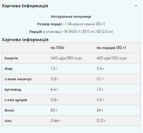Click the 4,4 г carbohydrate value
143x133 pixels.
(54, 89)
